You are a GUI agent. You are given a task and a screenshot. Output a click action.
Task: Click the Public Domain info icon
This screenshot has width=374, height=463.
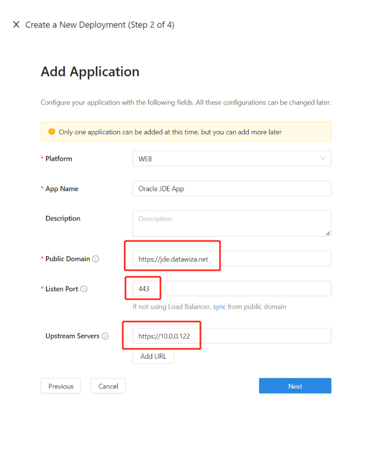pos(96,259)
